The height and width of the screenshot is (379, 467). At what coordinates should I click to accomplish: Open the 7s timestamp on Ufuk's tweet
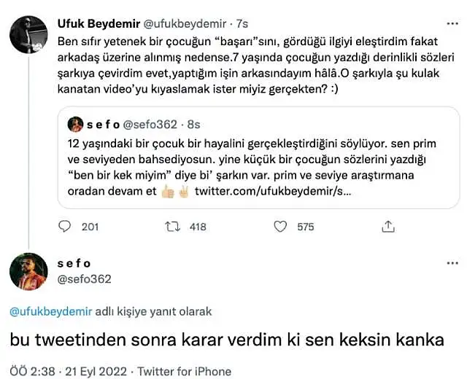point(242,24)
